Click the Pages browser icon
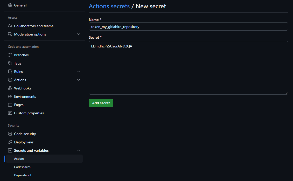The height and width of the screenshot is (181, 293). coord(10,105)
